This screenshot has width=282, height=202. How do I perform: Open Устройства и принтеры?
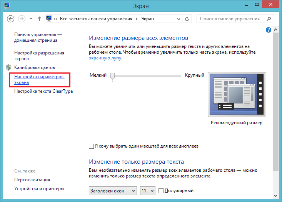[x=39, y=189]
